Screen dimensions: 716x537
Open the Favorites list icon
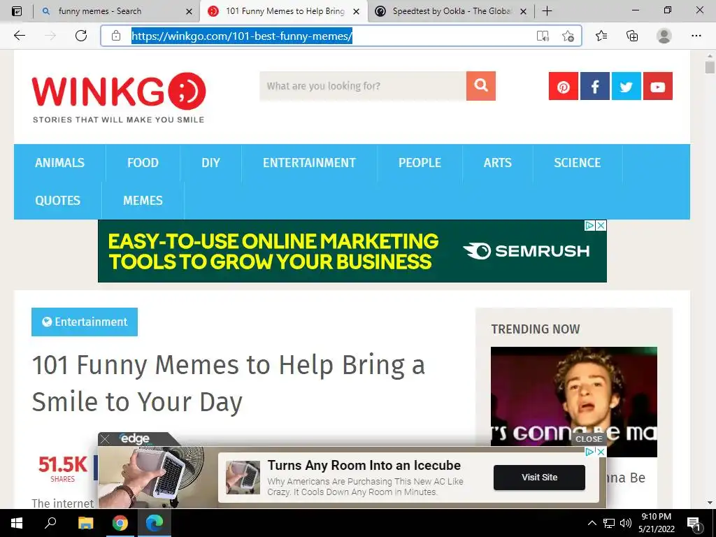(601, 36)
